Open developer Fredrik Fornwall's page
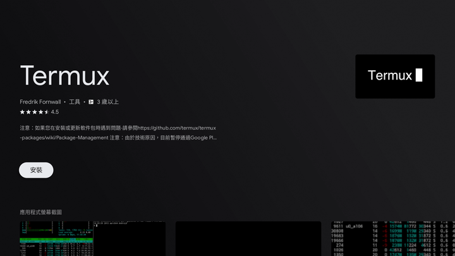Screen dimensions: 455x256 coord(40,102)
